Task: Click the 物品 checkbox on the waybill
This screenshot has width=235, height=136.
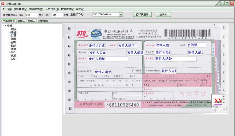Action: [92, 76]
